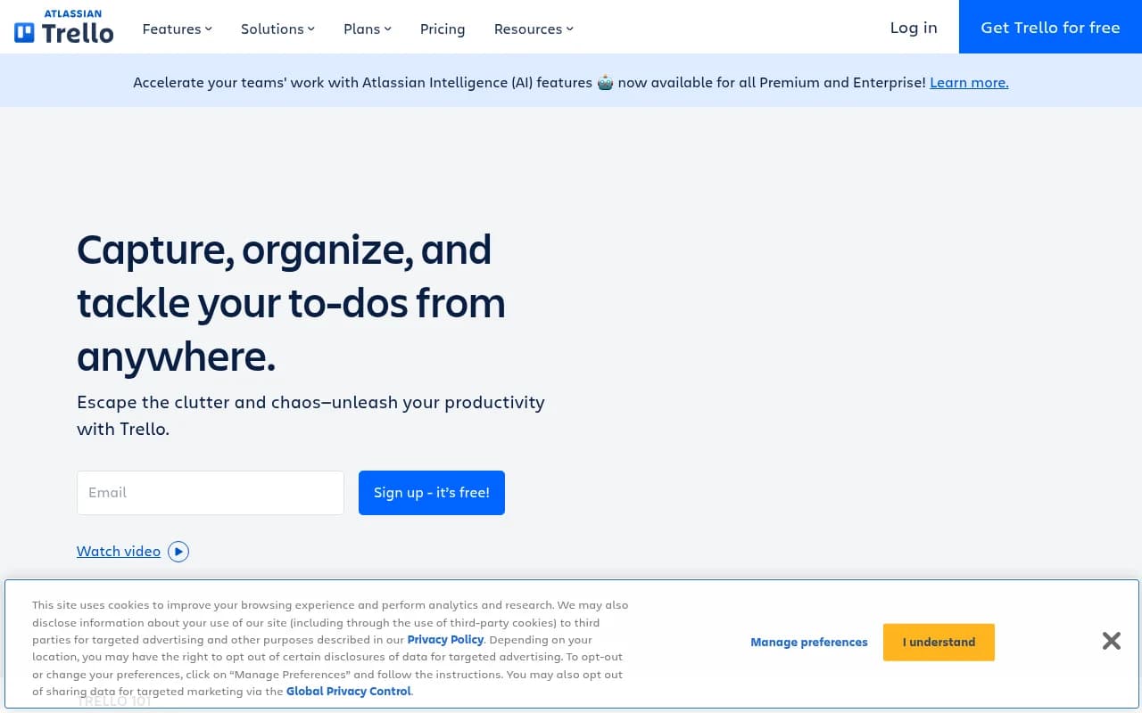Select the Pricing menu item
This screenshot has height=713, width=1142.
(443, 29)
